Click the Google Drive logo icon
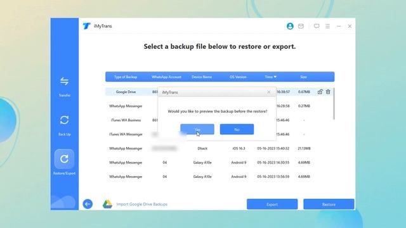Viewport: 406px width, 228px height. coord(107,204)
